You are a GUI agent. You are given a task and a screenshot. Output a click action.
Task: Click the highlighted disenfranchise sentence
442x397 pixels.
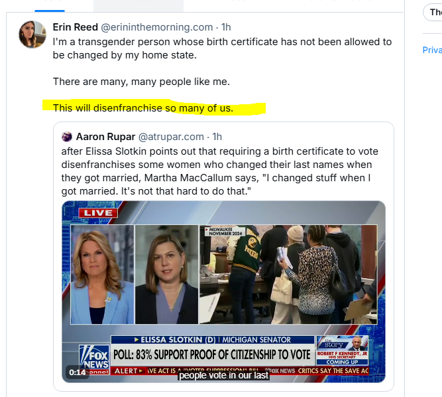point(143,108)
